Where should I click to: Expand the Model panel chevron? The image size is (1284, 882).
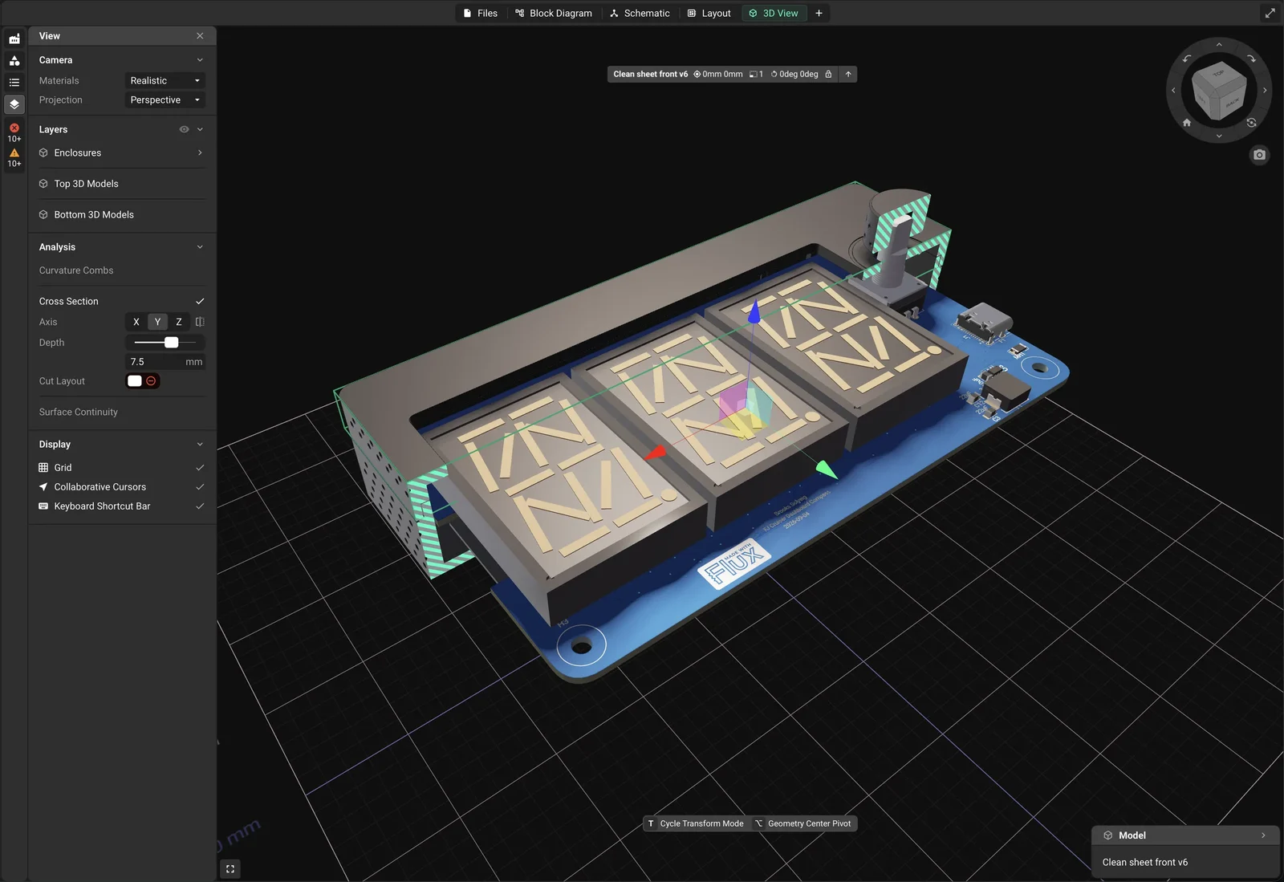pyautogui.click(x=1263, y=835)
